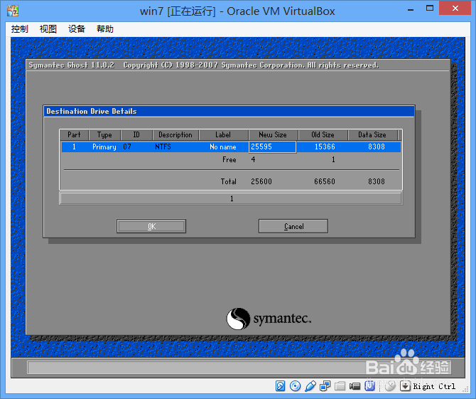This screenshot has width=476, height=399.
Task: Click the old size value 15366
Action: pyautogui.click(x=325, y=147)
